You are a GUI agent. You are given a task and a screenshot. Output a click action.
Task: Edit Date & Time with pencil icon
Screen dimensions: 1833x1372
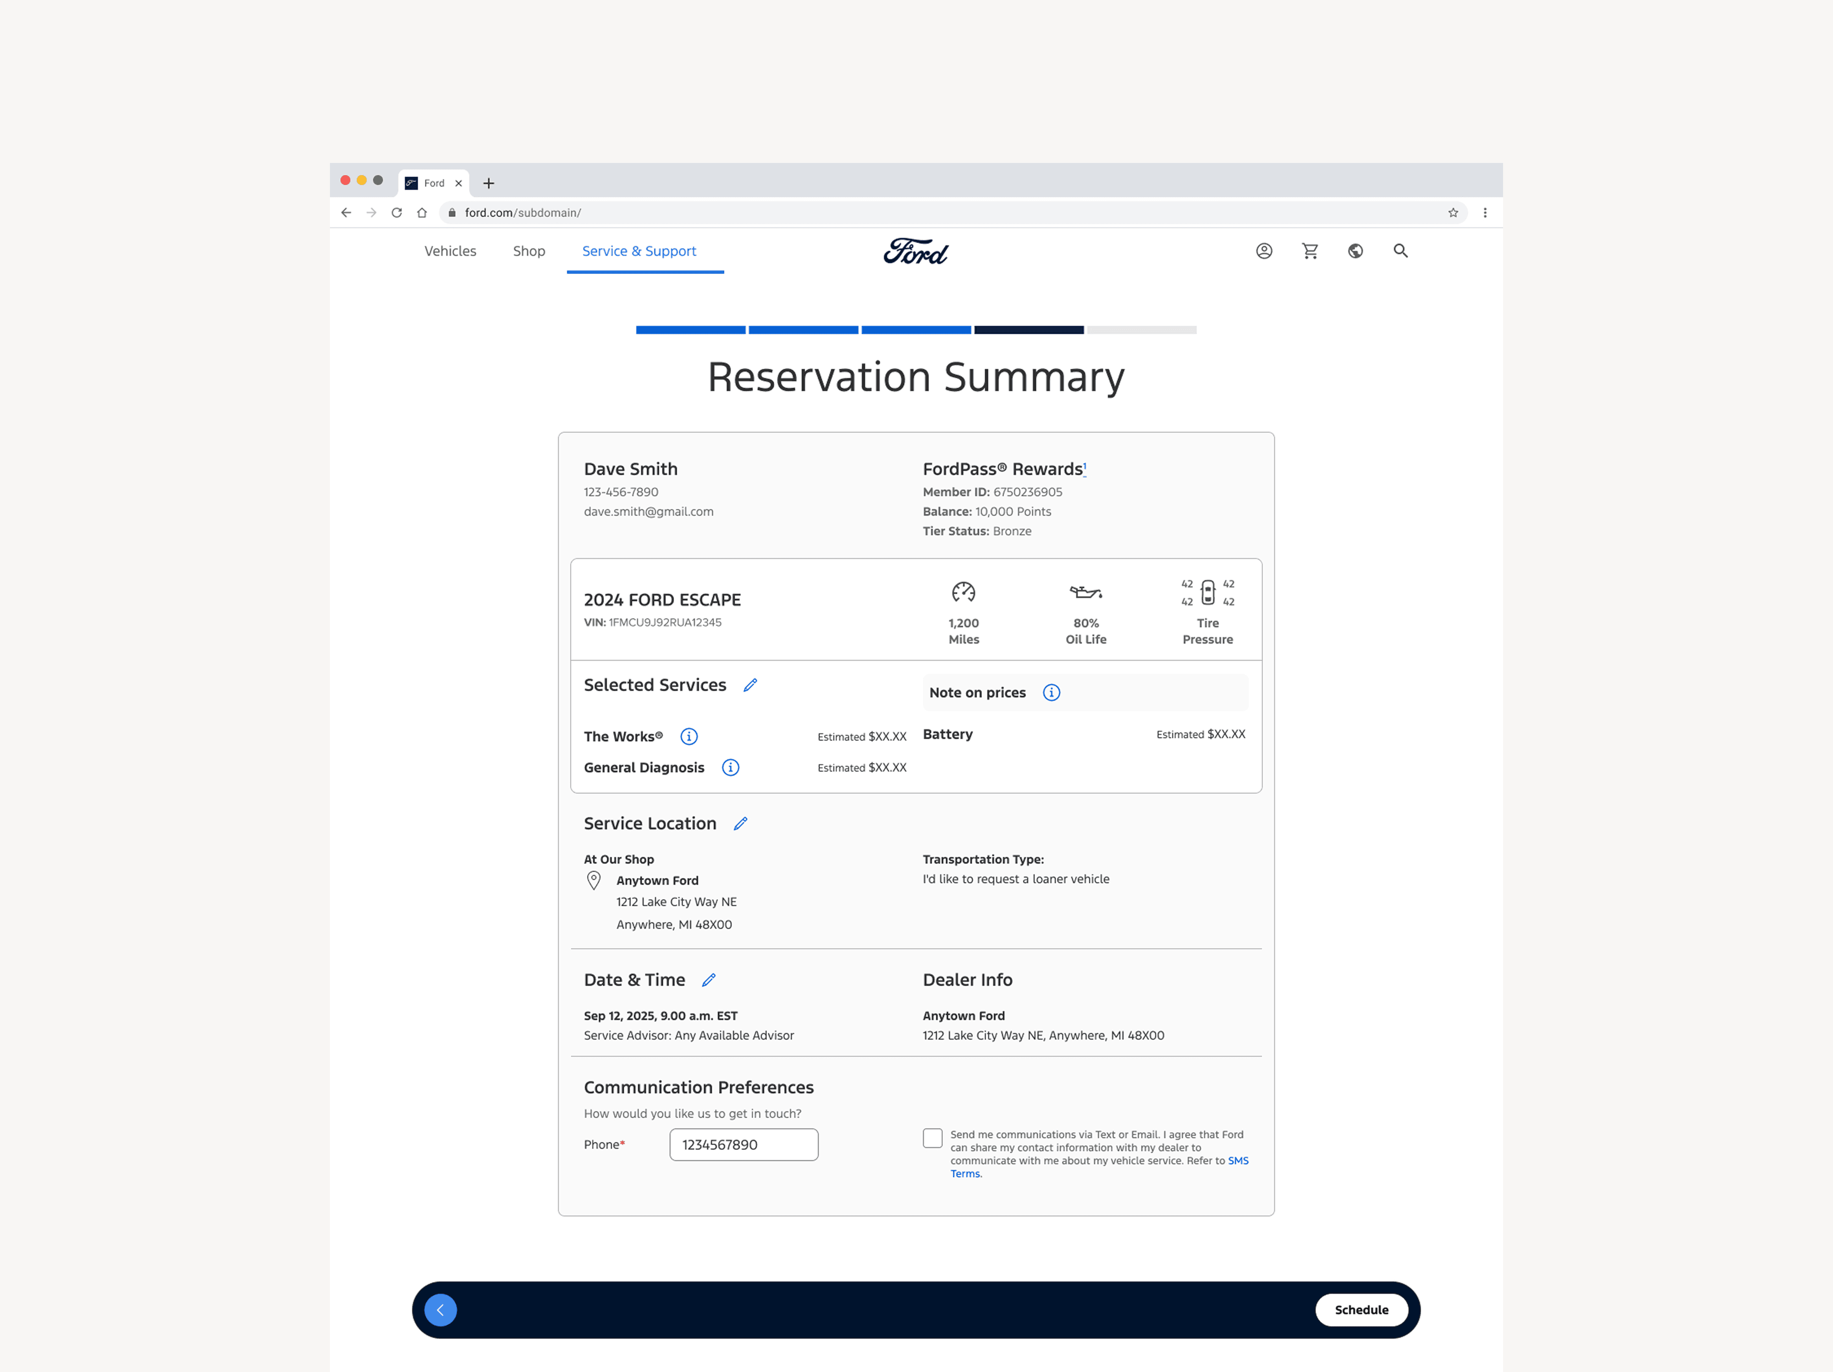click(708, 980)
